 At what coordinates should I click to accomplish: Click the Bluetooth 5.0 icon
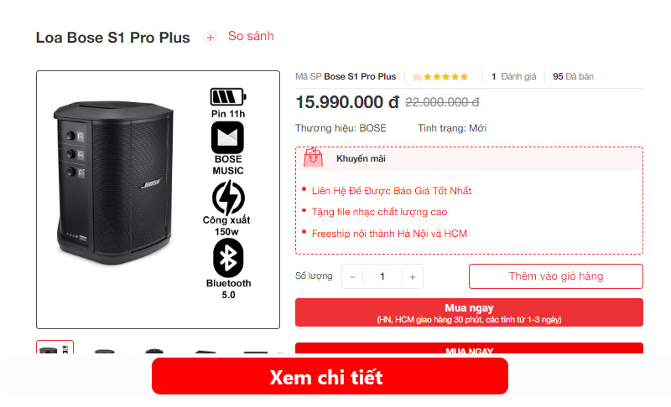click(x=228, y=258)
